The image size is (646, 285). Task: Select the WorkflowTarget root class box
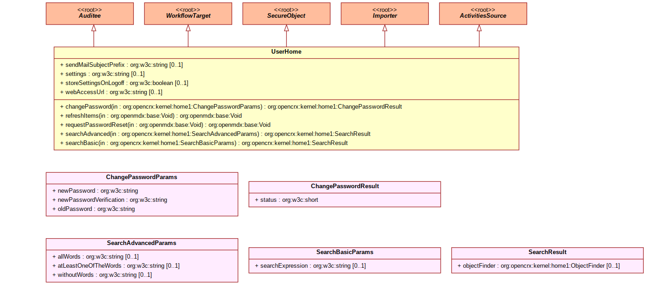click(x=188, y=14)
